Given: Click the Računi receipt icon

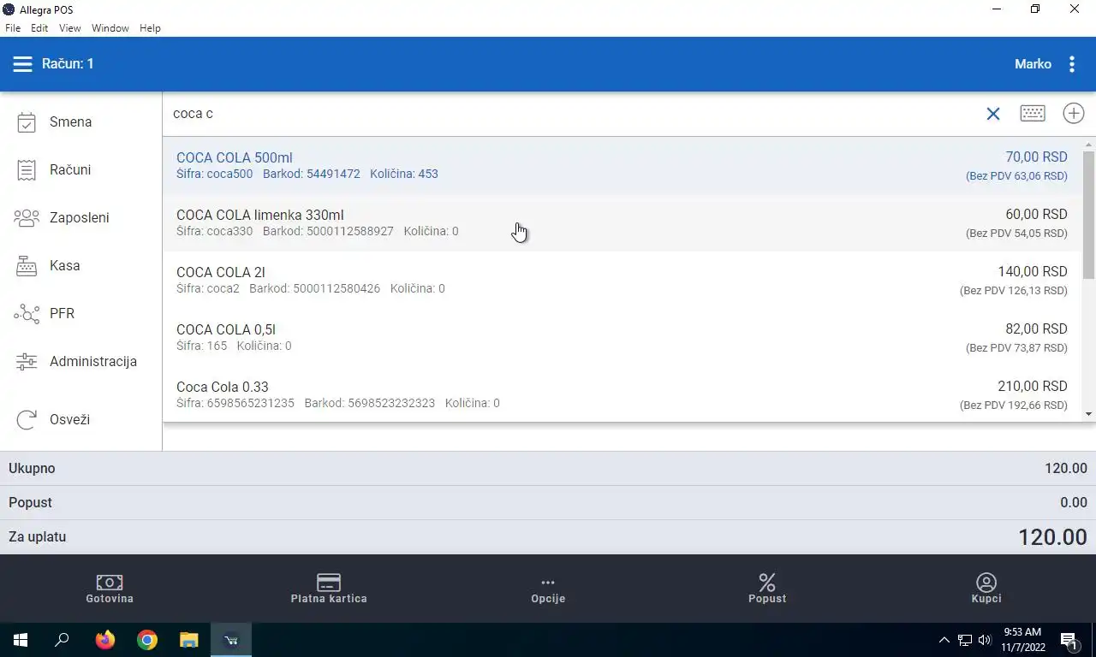Looking at the screenshot, I should point(27,170).
